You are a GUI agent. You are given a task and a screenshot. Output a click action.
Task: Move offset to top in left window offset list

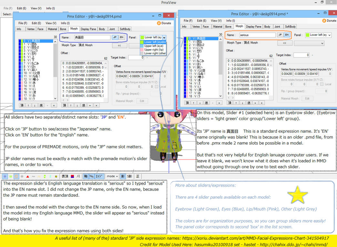pyautogui.click(x=64, y=105)
